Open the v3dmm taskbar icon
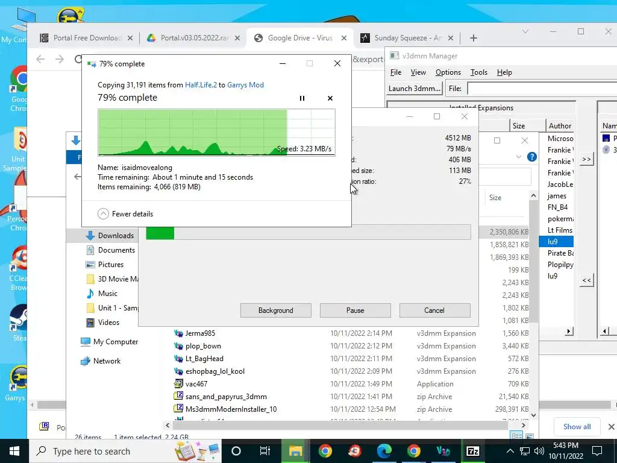The width and height of the screenshot is (617, 463). (x=443, y=451)
